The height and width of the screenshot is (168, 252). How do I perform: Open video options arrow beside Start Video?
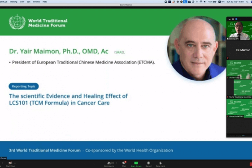(x=15, y=163)
